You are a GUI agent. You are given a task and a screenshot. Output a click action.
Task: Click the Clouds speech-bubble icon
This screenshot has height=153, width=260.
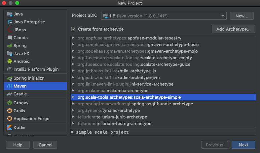click(x=10, y=38)
